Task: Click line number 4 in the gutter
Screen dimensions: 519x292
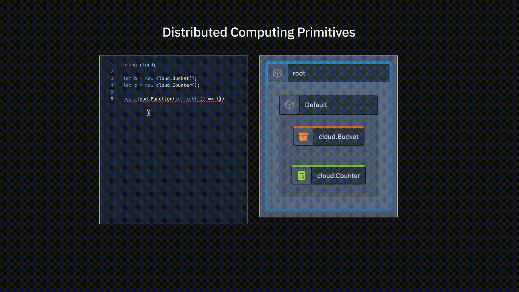Action: 112,85
